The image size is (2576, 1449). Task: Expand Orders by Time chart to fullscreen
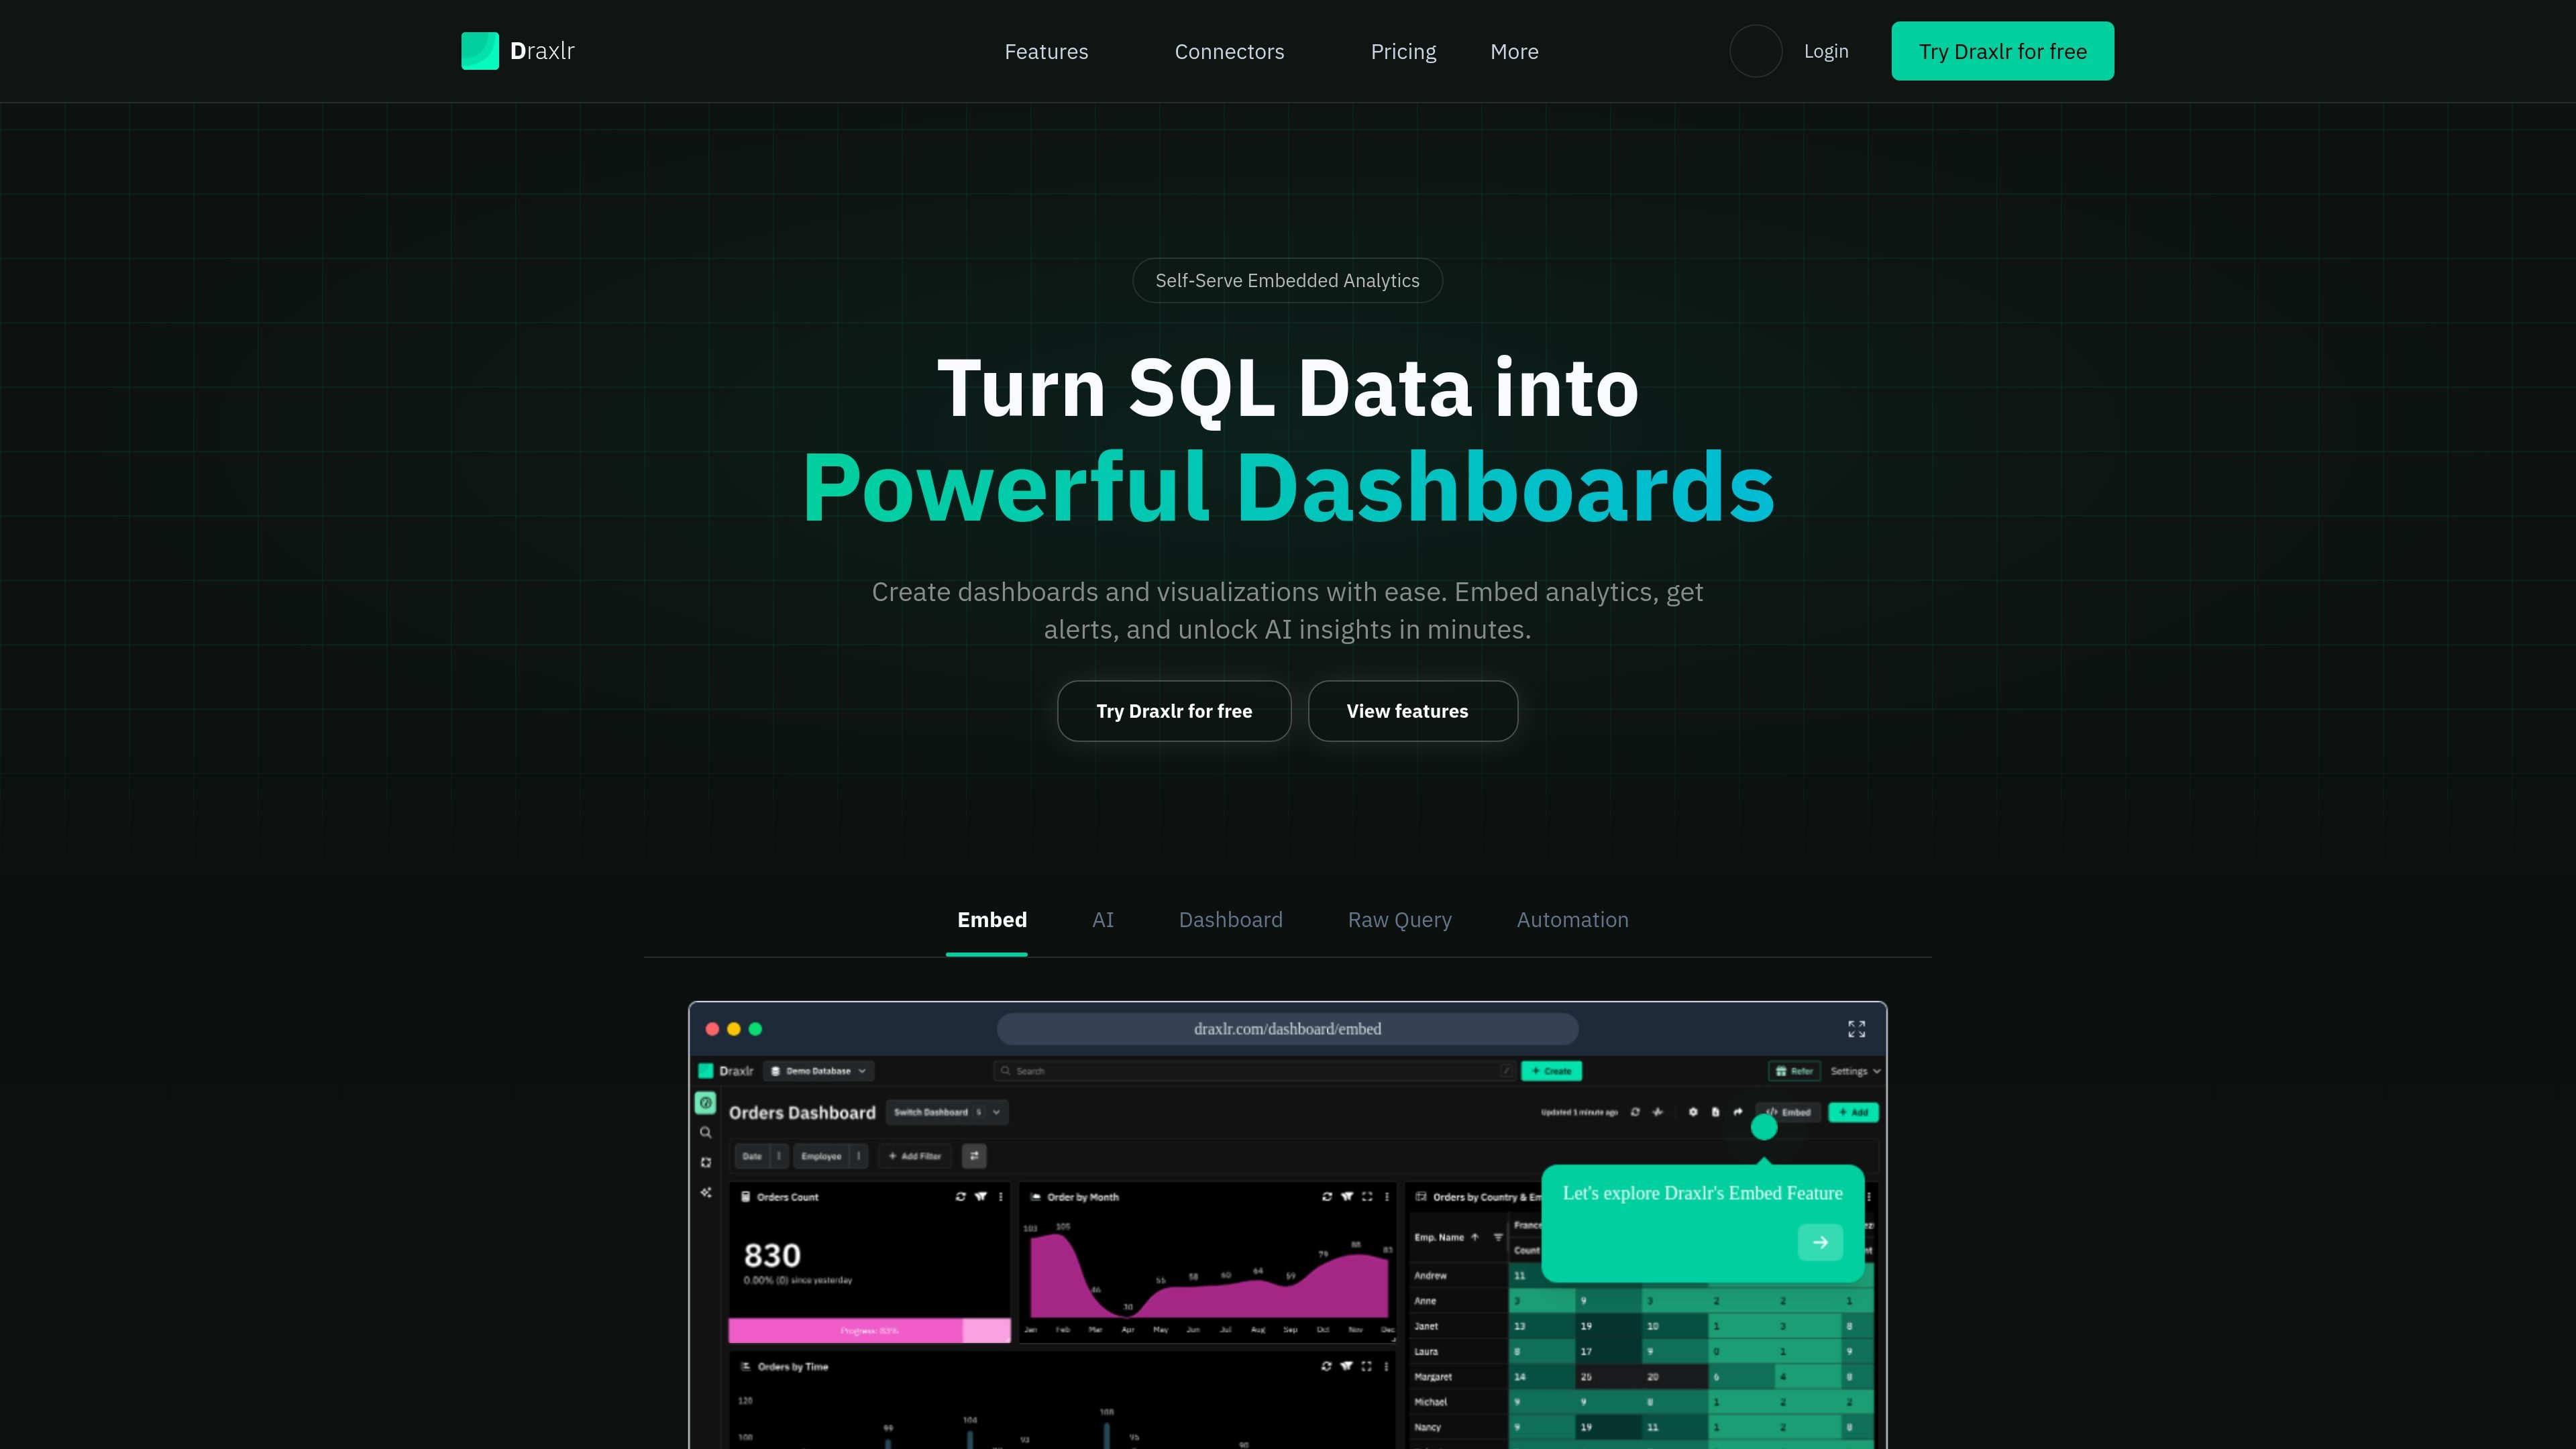pyautogui.click(x=1367, y=1366)
